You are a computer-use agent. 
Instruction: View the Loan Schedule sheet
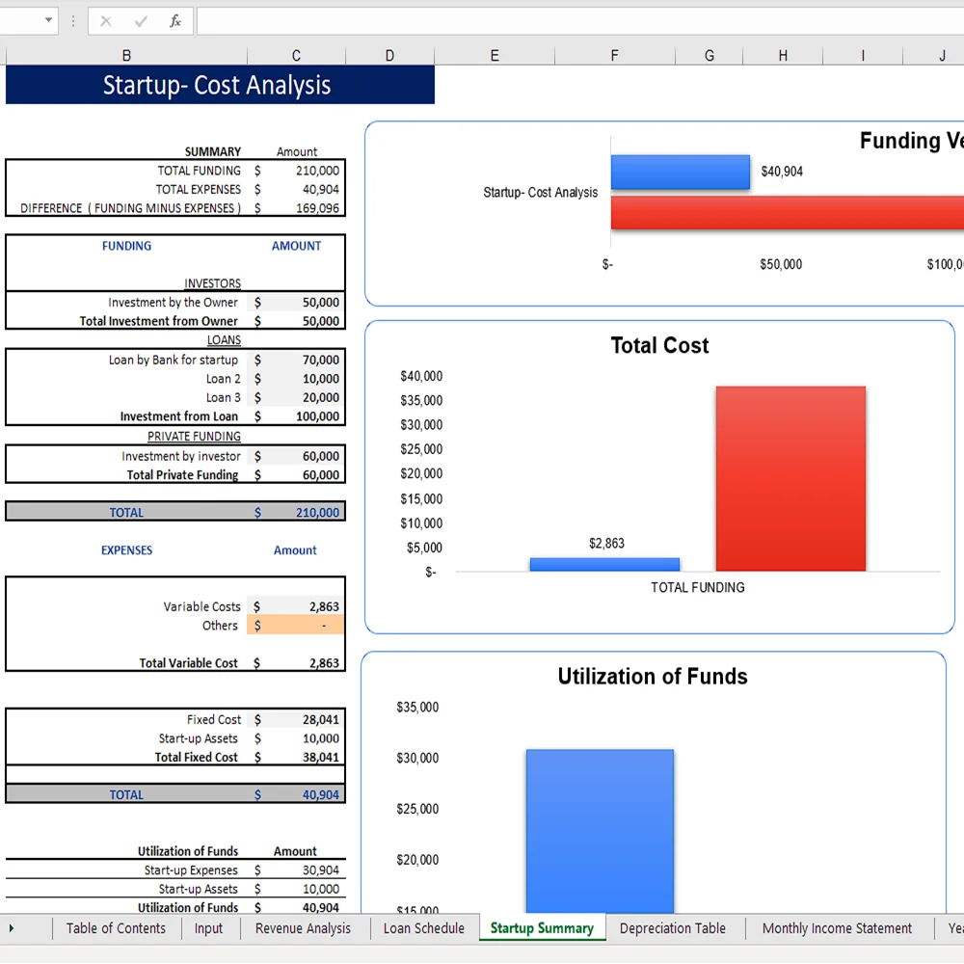pos(422,928)
